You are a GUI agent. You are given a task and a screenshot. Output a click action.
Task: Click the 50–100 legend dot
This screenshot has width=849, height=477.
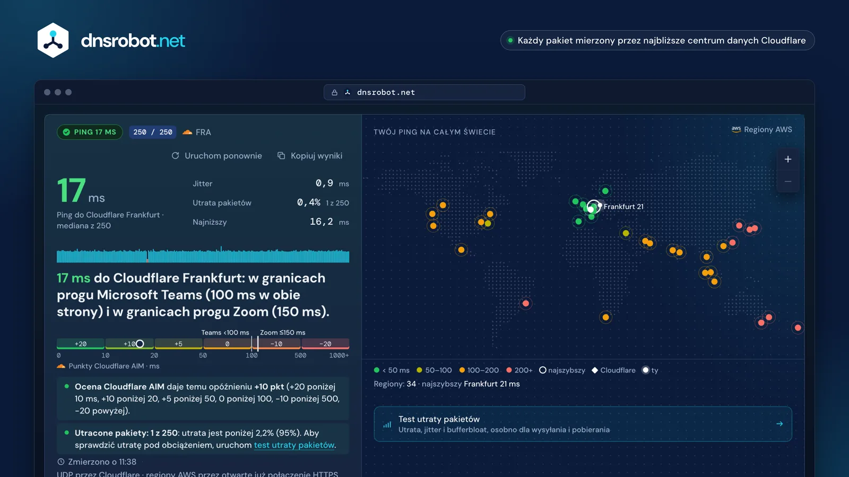click(x=419, y=370)
